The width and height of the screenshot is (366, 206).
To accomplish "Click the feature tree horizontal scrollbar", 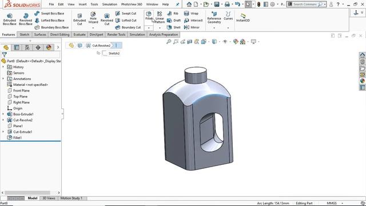I will pos(27,193).
